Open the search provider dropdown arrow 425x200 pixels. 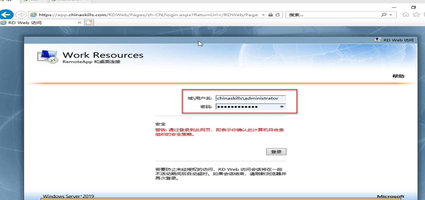pos(391,15)
